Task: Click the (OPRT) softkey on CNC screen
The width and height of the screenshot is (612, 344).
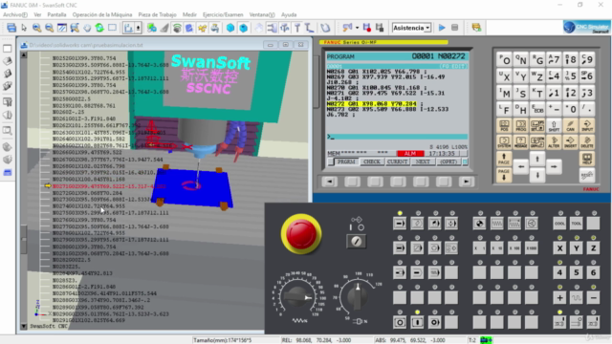Action: (448, 161)
